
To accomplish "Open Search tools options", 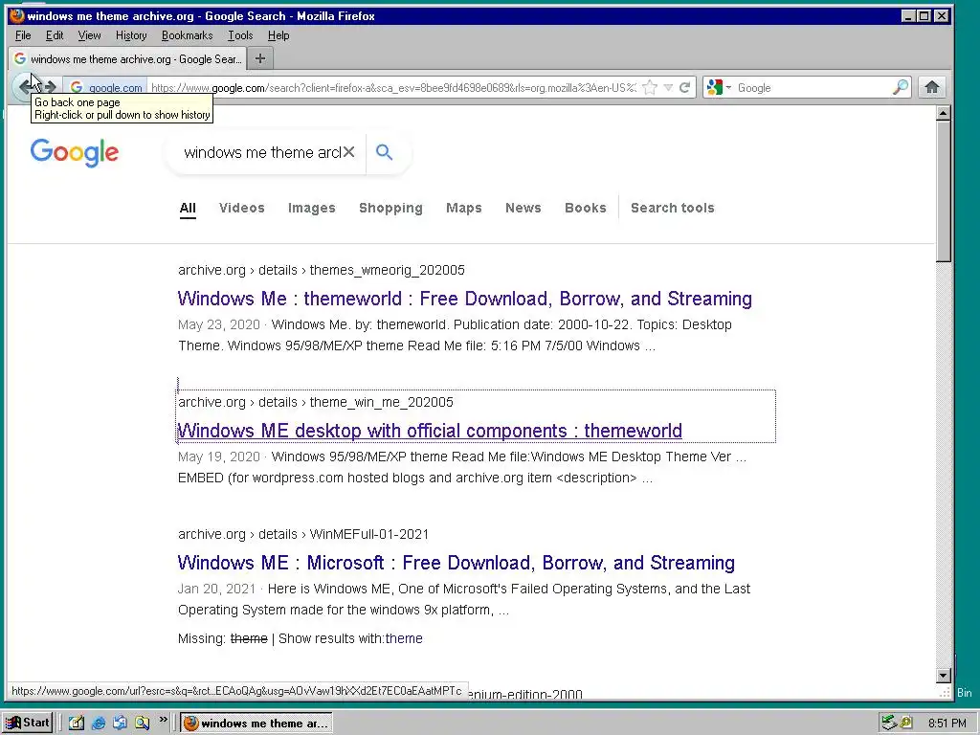I will click(673, 208).
